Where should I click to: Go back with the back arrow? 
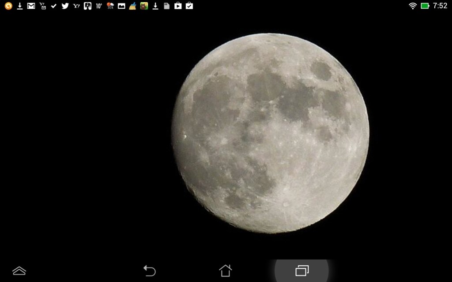coord(150,271)
